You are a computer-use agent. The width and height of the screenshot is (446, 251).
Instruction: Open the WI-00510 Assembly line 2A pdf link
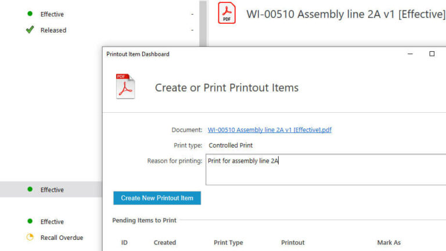pos(269,130)
